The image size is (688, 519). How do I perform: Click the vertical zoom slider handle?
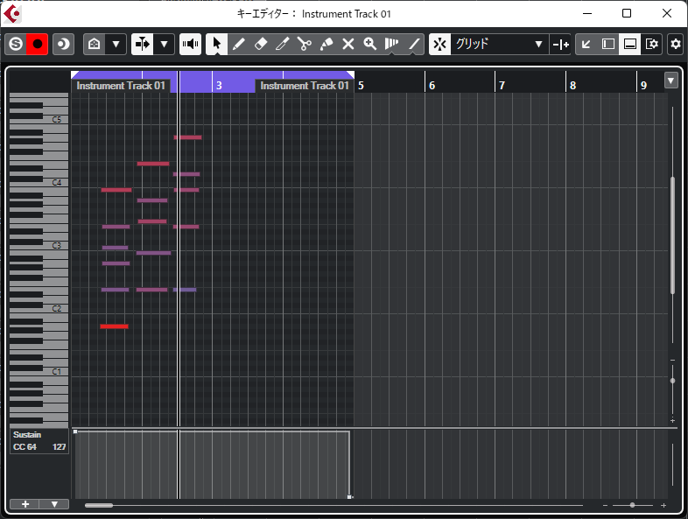672,381
